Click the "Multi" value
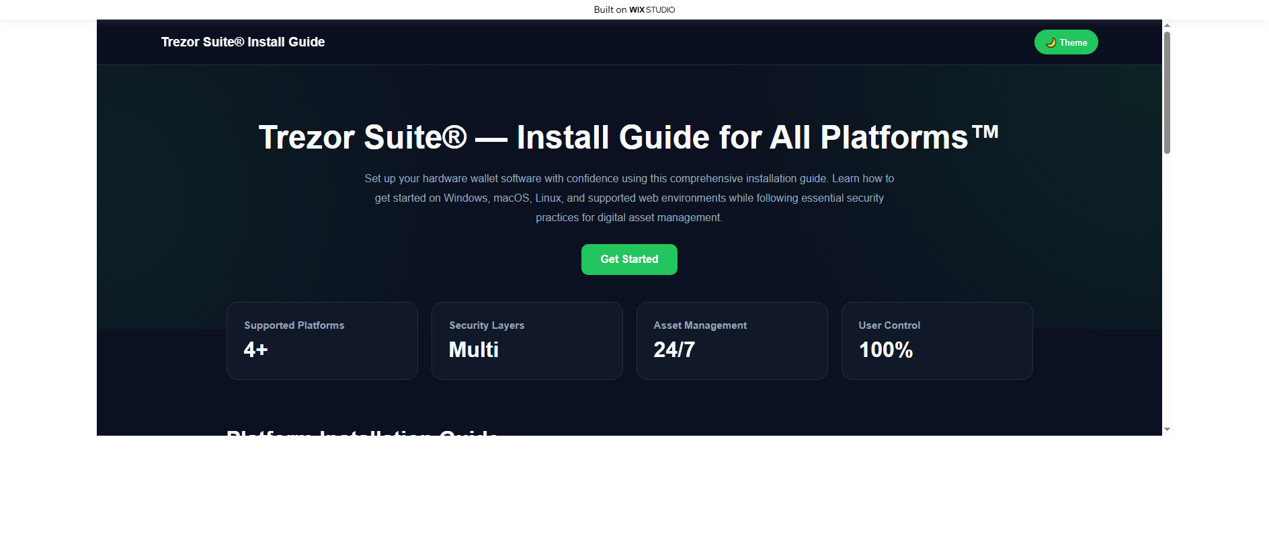 click(x=474, y=350)
